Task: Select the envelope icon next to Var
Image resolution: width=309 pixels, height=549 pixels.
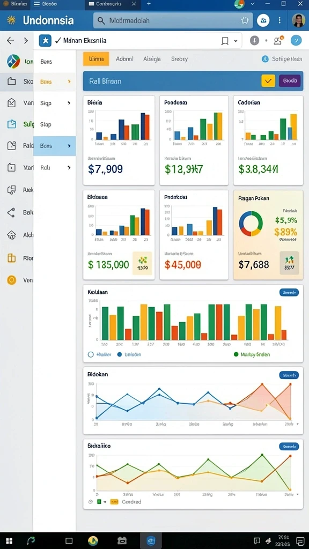Action: (12, 103)
